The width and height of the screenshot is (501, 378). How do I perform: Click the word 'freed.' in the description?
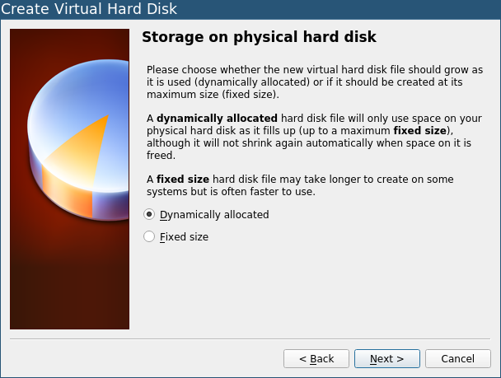[x=161, y=155]
